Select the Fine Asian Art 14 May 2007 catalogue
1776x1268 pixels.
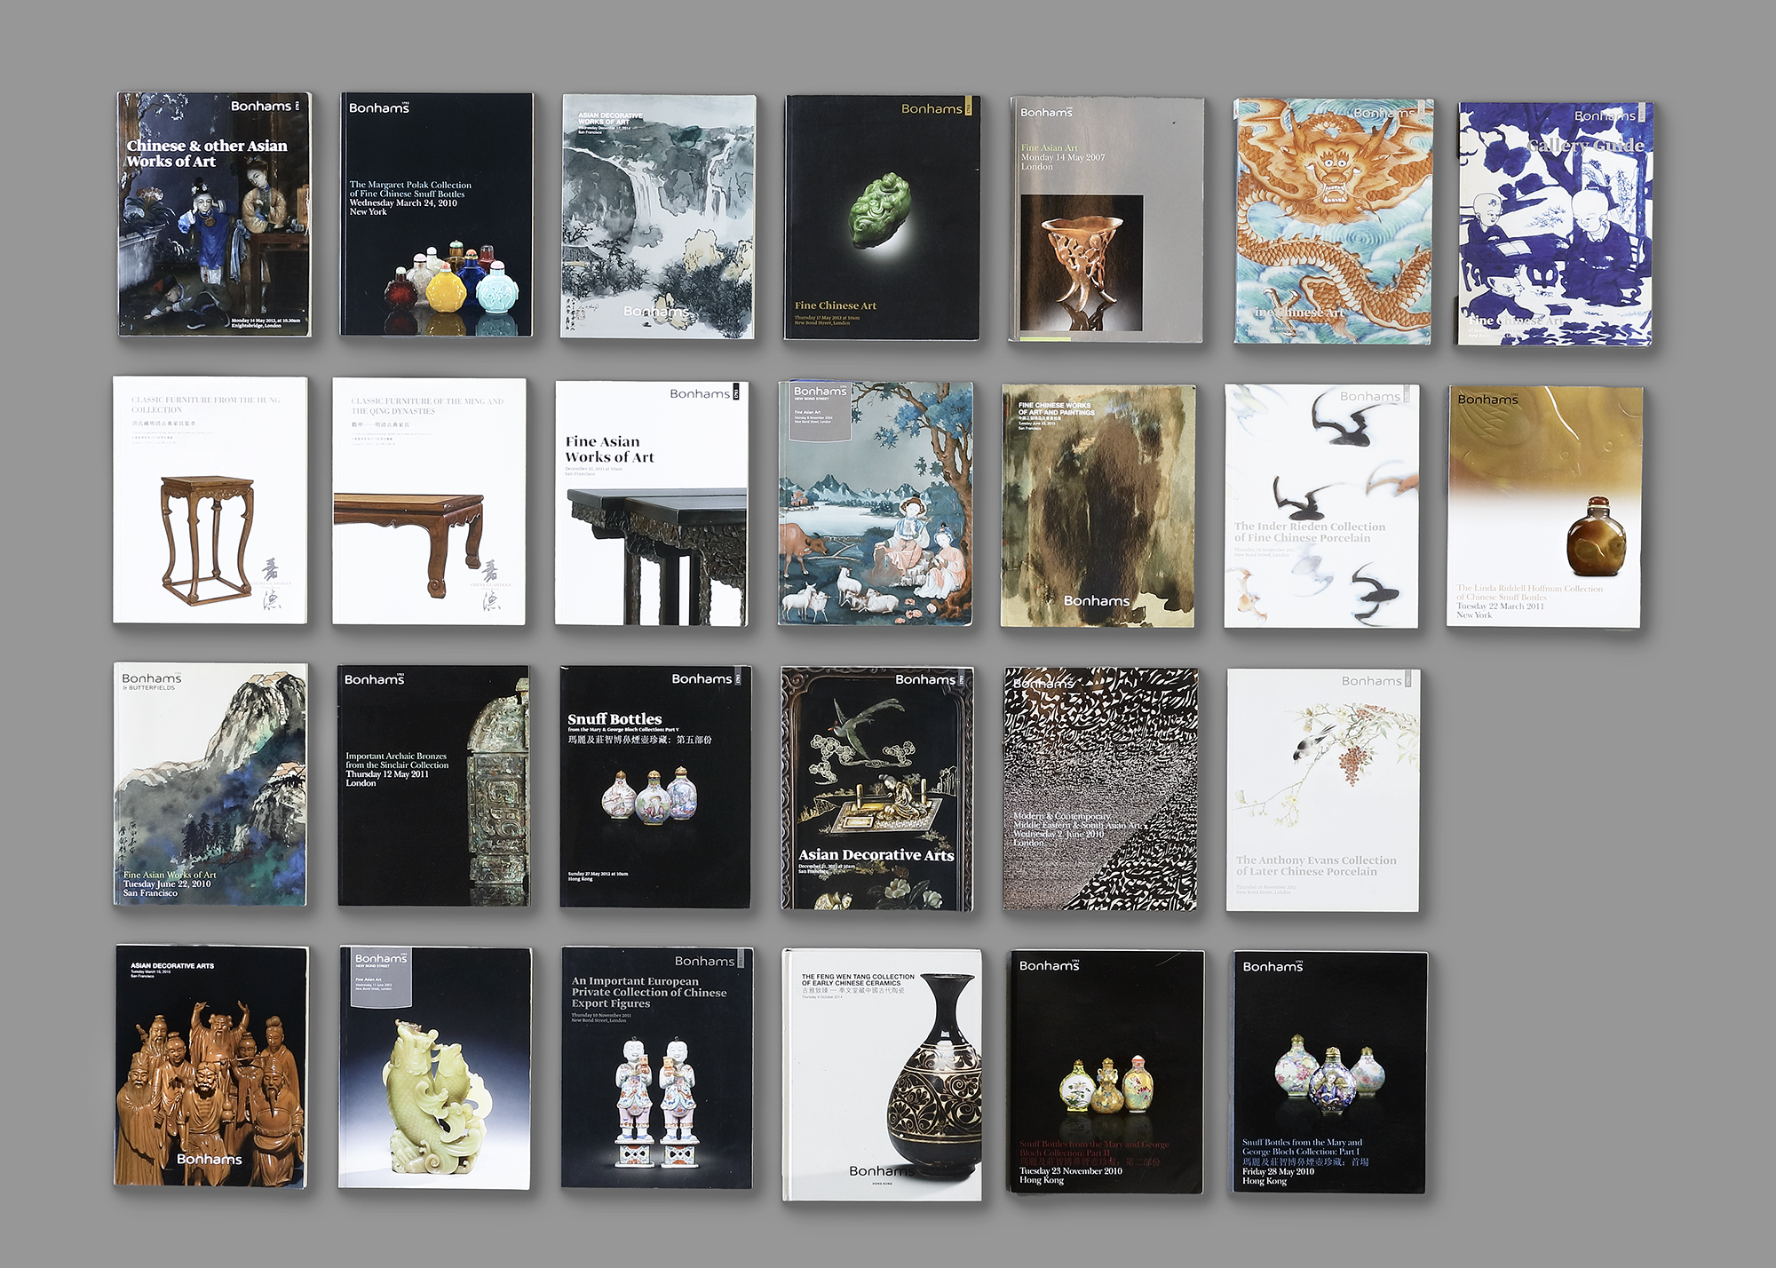point(1106,220)
